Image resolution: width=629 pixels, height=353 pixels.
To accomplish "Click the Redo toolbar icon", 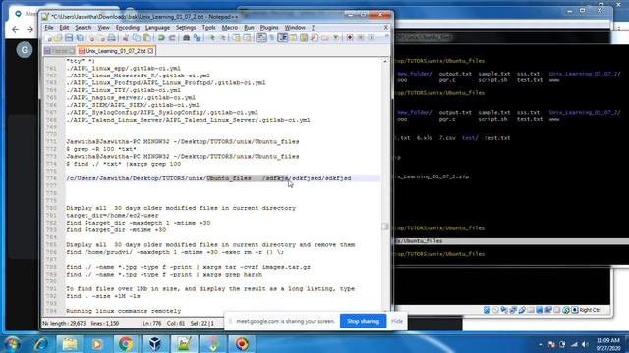I will 172,38.
